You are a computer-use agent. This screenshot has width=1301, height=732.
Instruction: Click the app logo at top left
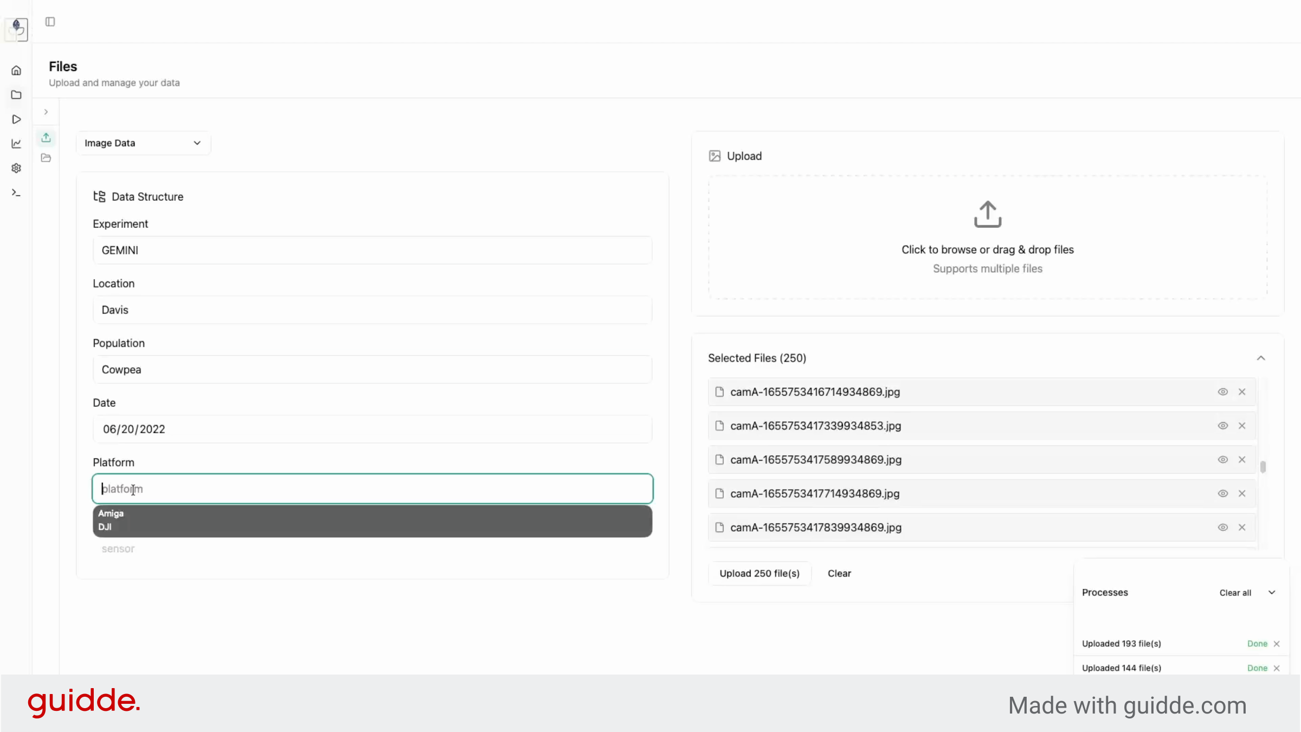[x=16, y=29]
